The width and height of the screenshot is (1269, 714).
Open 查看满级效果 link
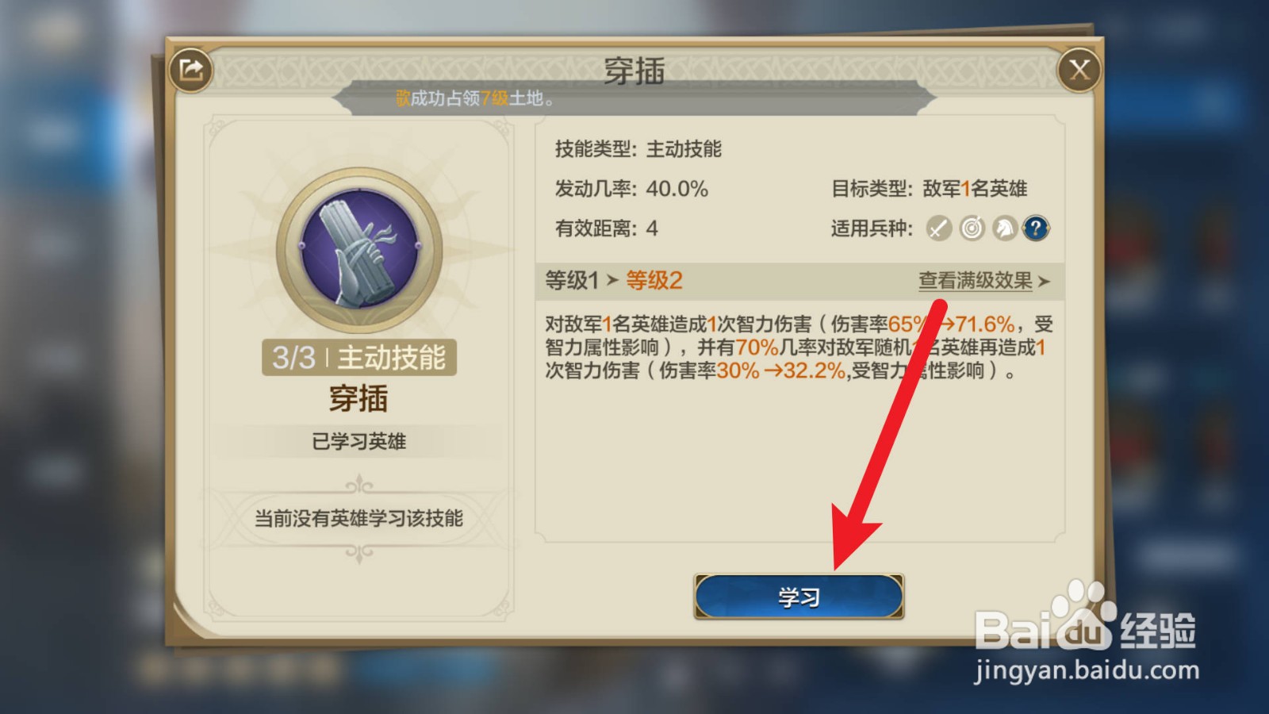[976, 281]
